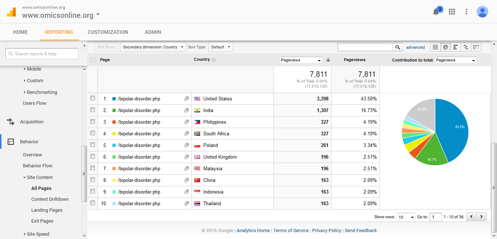Open the Analytics Home footer link
This screenshot has width=497, height=239.
point(253,231)
